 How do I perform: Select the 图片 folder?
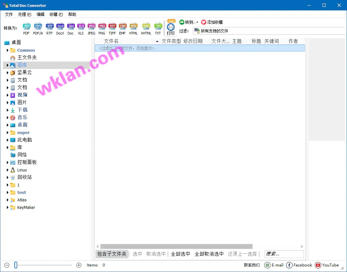(22, 102)
